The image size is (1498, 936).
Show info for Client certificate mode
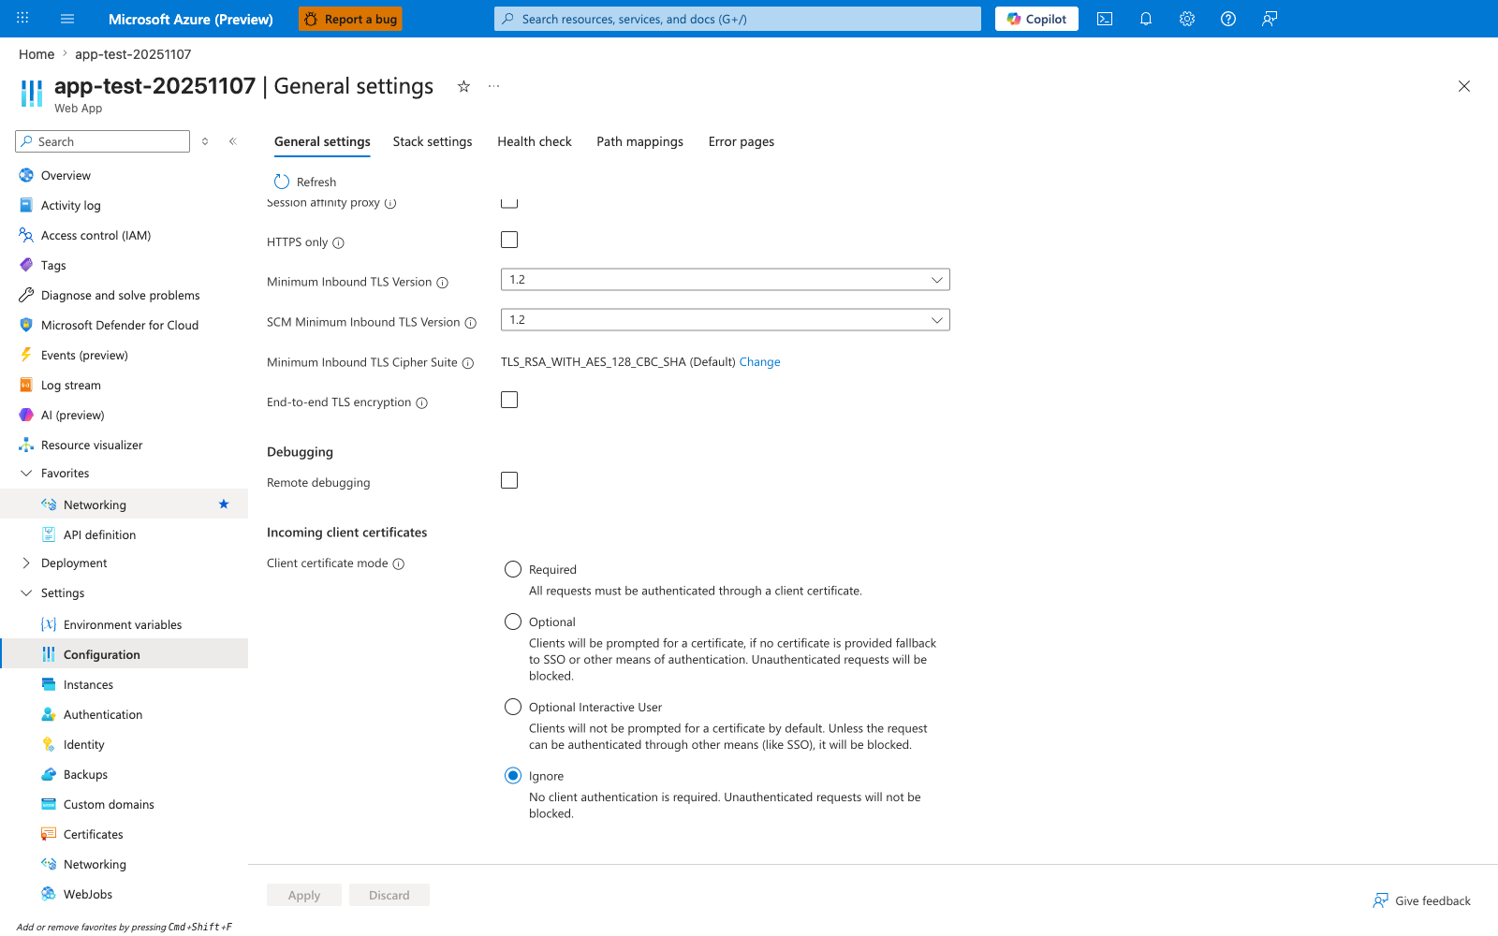[399, 563]
